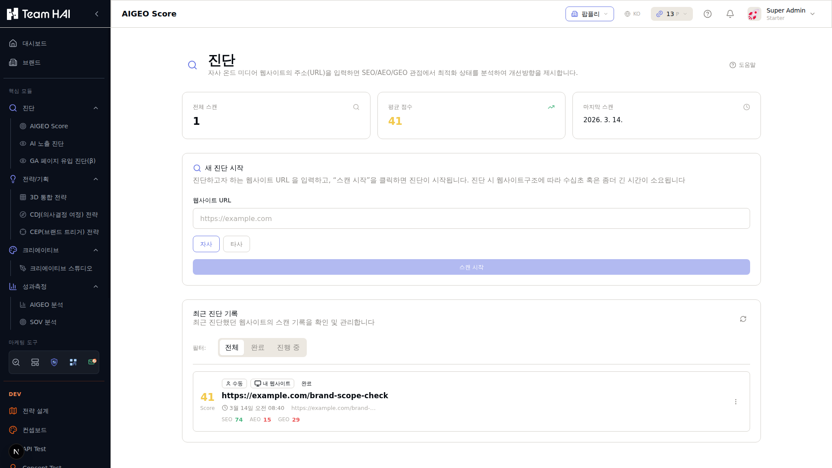The height and width of the screenshot is (468, 832).
Task: Collapse the sidebar with the left arrow
Action: point(97,14)
